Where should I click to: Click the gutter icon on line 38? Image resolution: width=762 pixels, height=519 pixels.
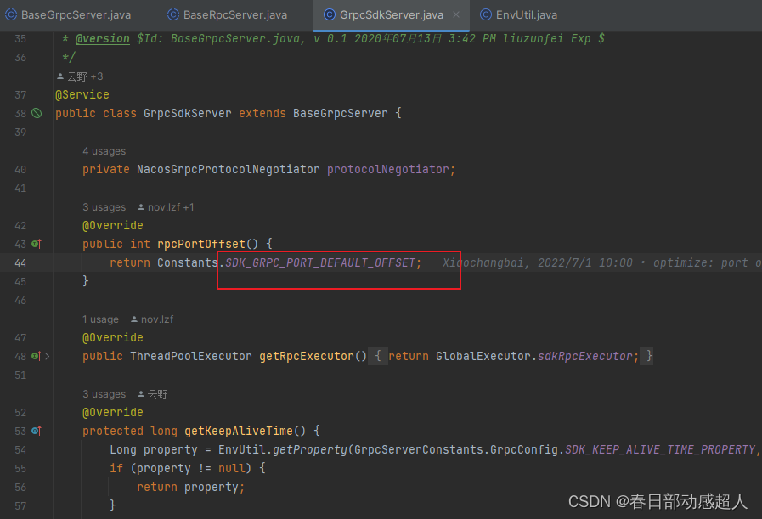pyautogui.click(x=37, y=113)
